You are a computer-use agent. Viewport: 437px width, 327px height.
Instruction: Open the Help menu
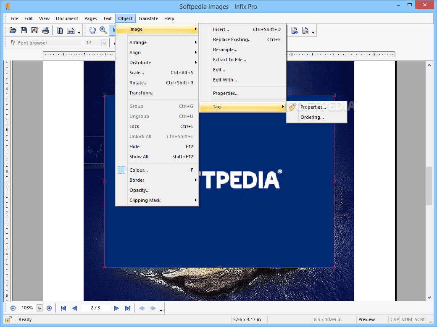click(x=169, y=18)
